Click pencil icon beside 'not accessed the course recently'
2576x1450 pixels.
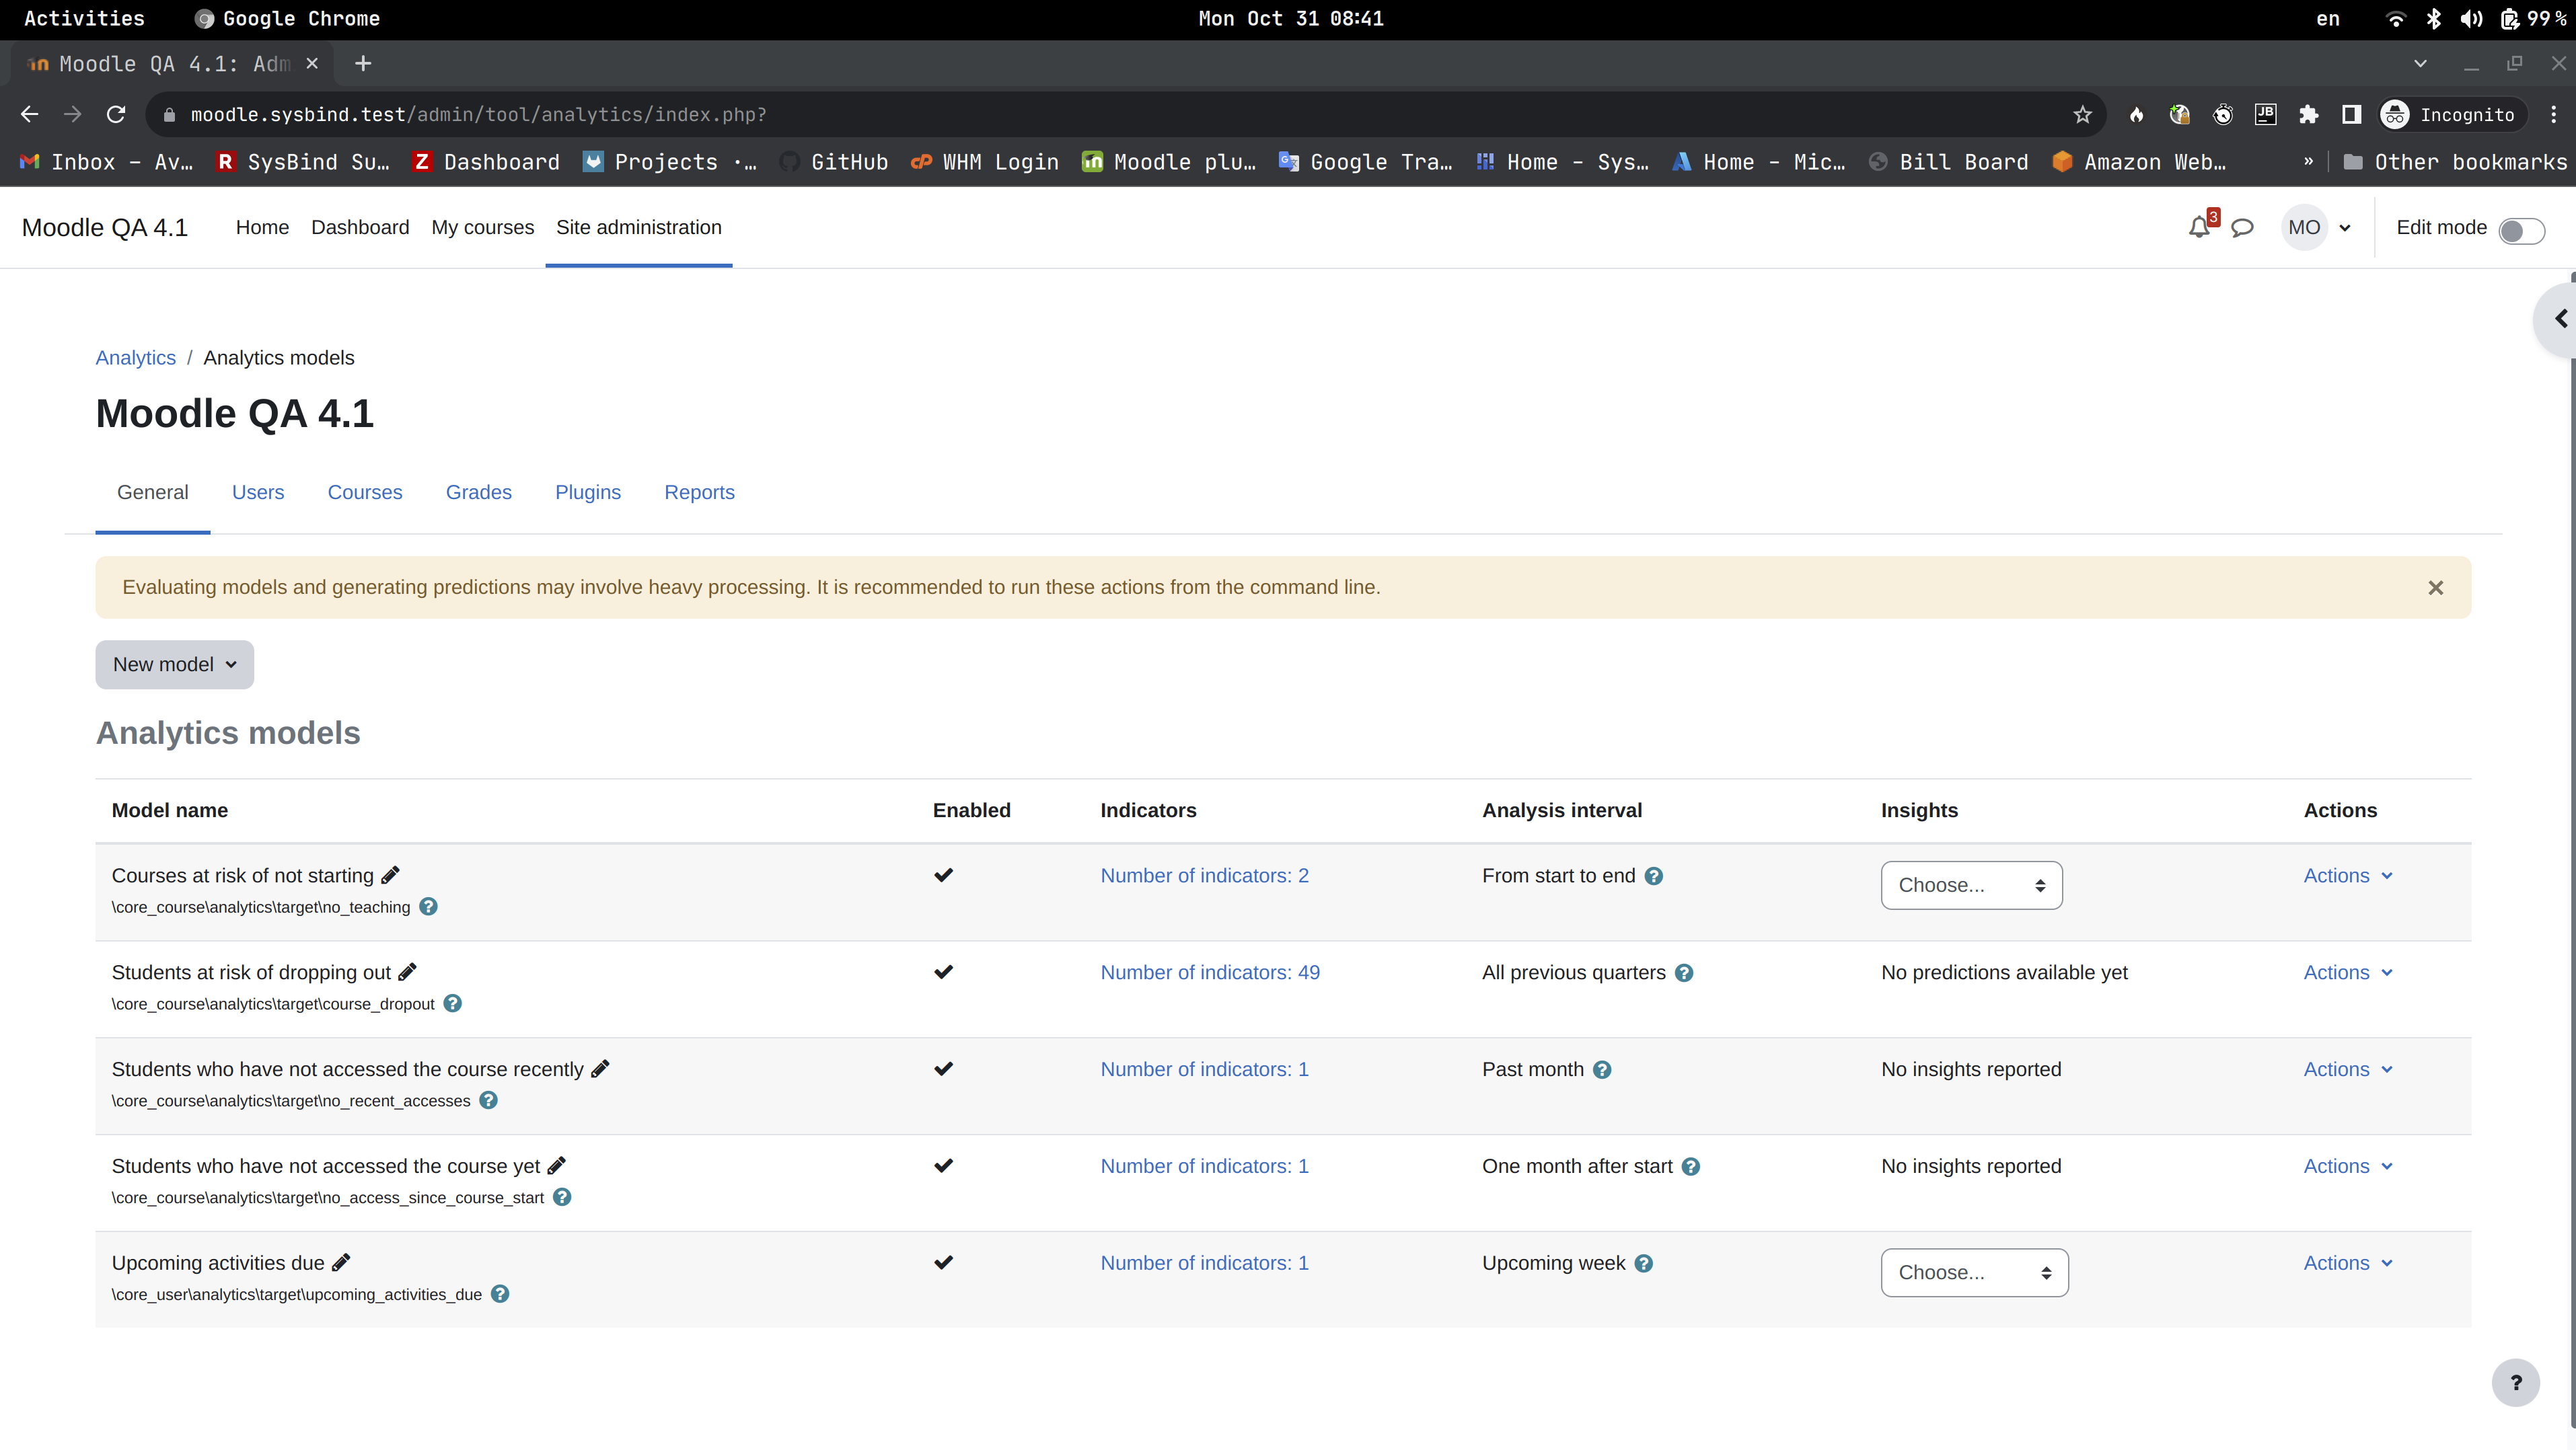pos(600,1069)
